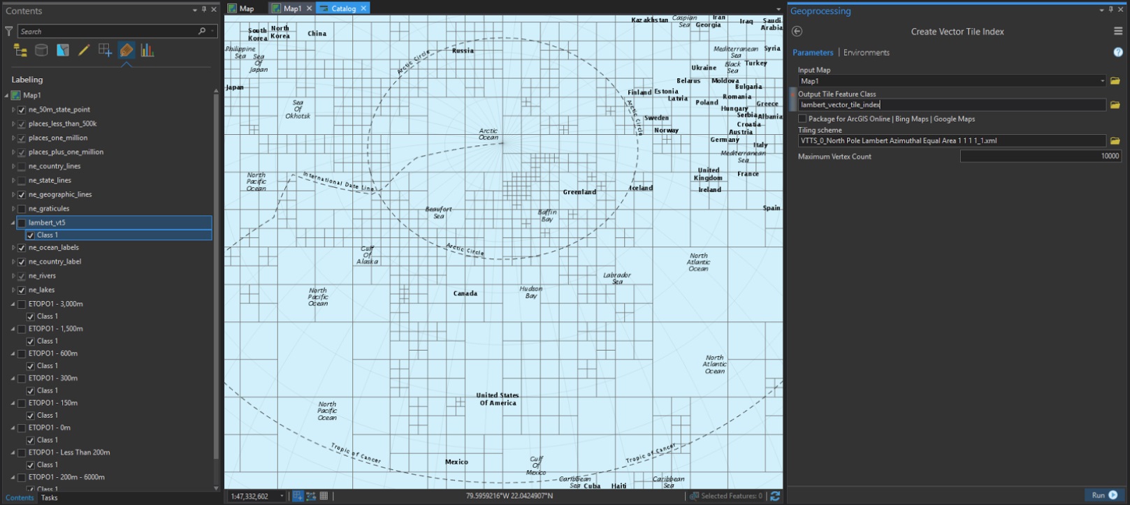Switch to List By Data Source view
This screenshot has height=505, width=1130.
coord(41,50)
